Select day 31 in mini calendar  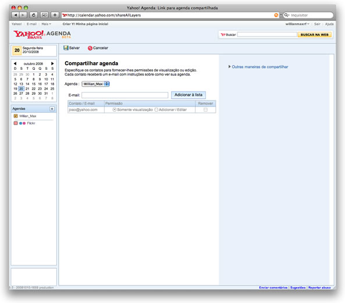(46, 94)
